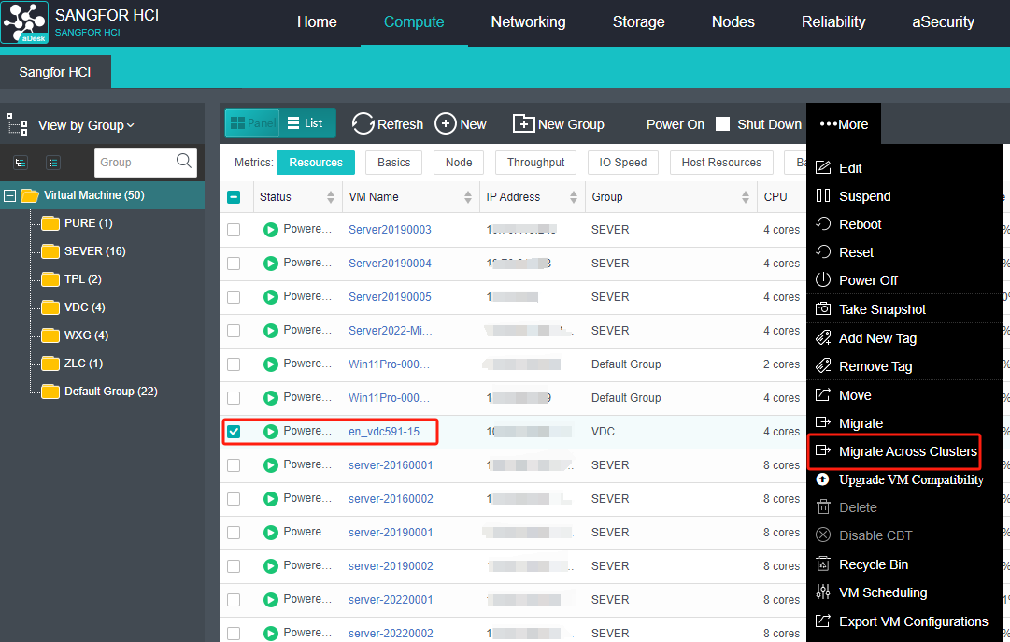Collapse the Virtual Machine (50) tree node
The height and width of the screenshot is (642, 1010).
pyautogui.click(x=10, y=195)
